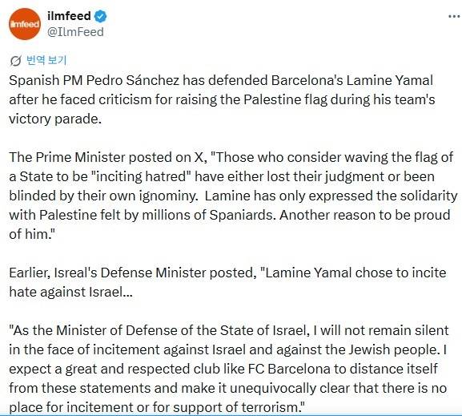Image resolution: width=462 pixels, height=416 pixels.
Task: Click the words 'Lamine Yamal' in the first line
Action: click(x=389, y=80)
